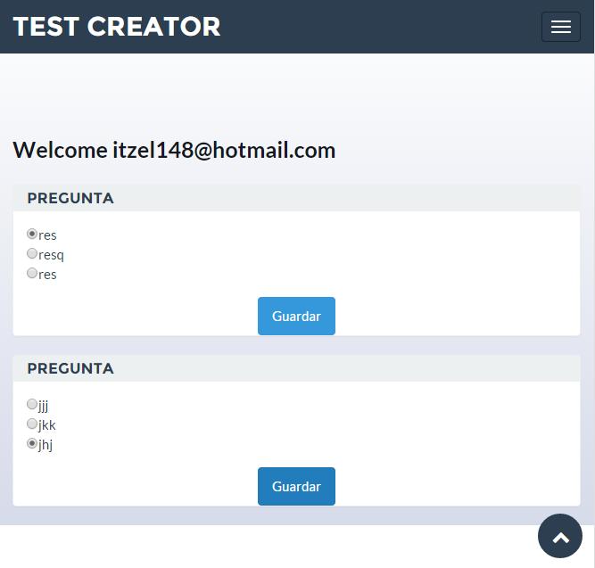The width and height of the screenshot is (595, 568).
Task: Pick the "jjj" radio button
Action: point(33,404)
